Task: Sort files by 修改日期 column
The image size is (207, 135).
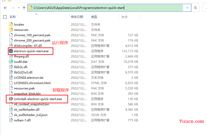Action: [x=77, y=17]
